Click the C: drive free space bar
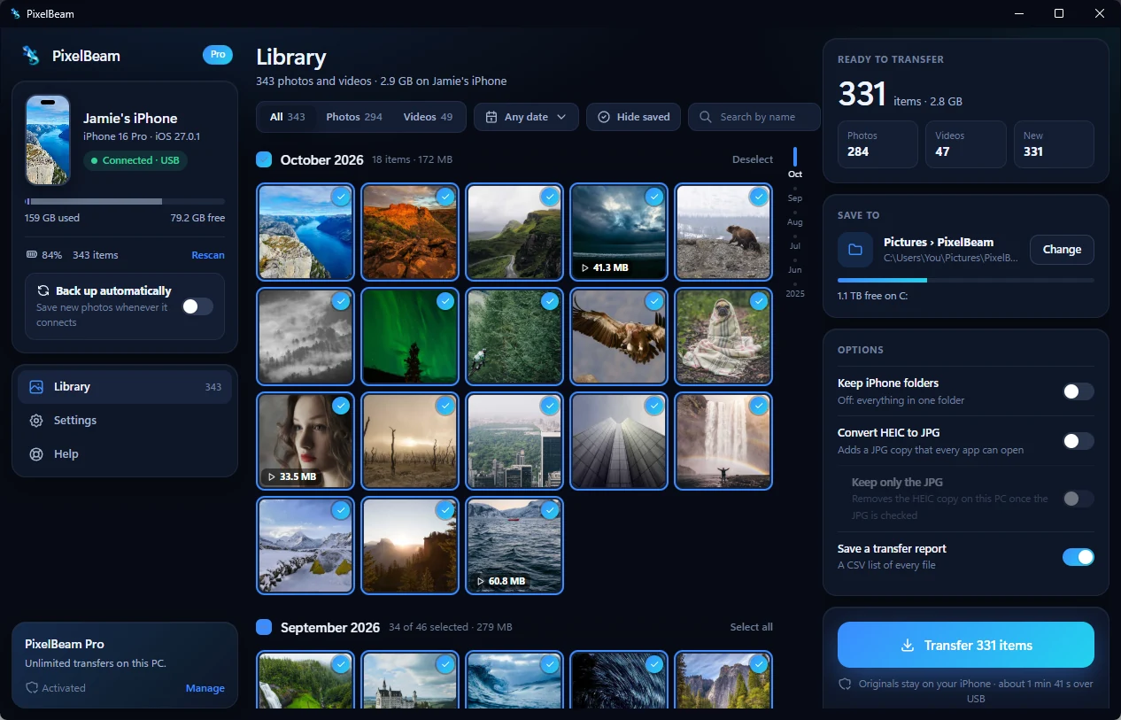This screenshot has height=720, width=1121. [x=966, y=280]
